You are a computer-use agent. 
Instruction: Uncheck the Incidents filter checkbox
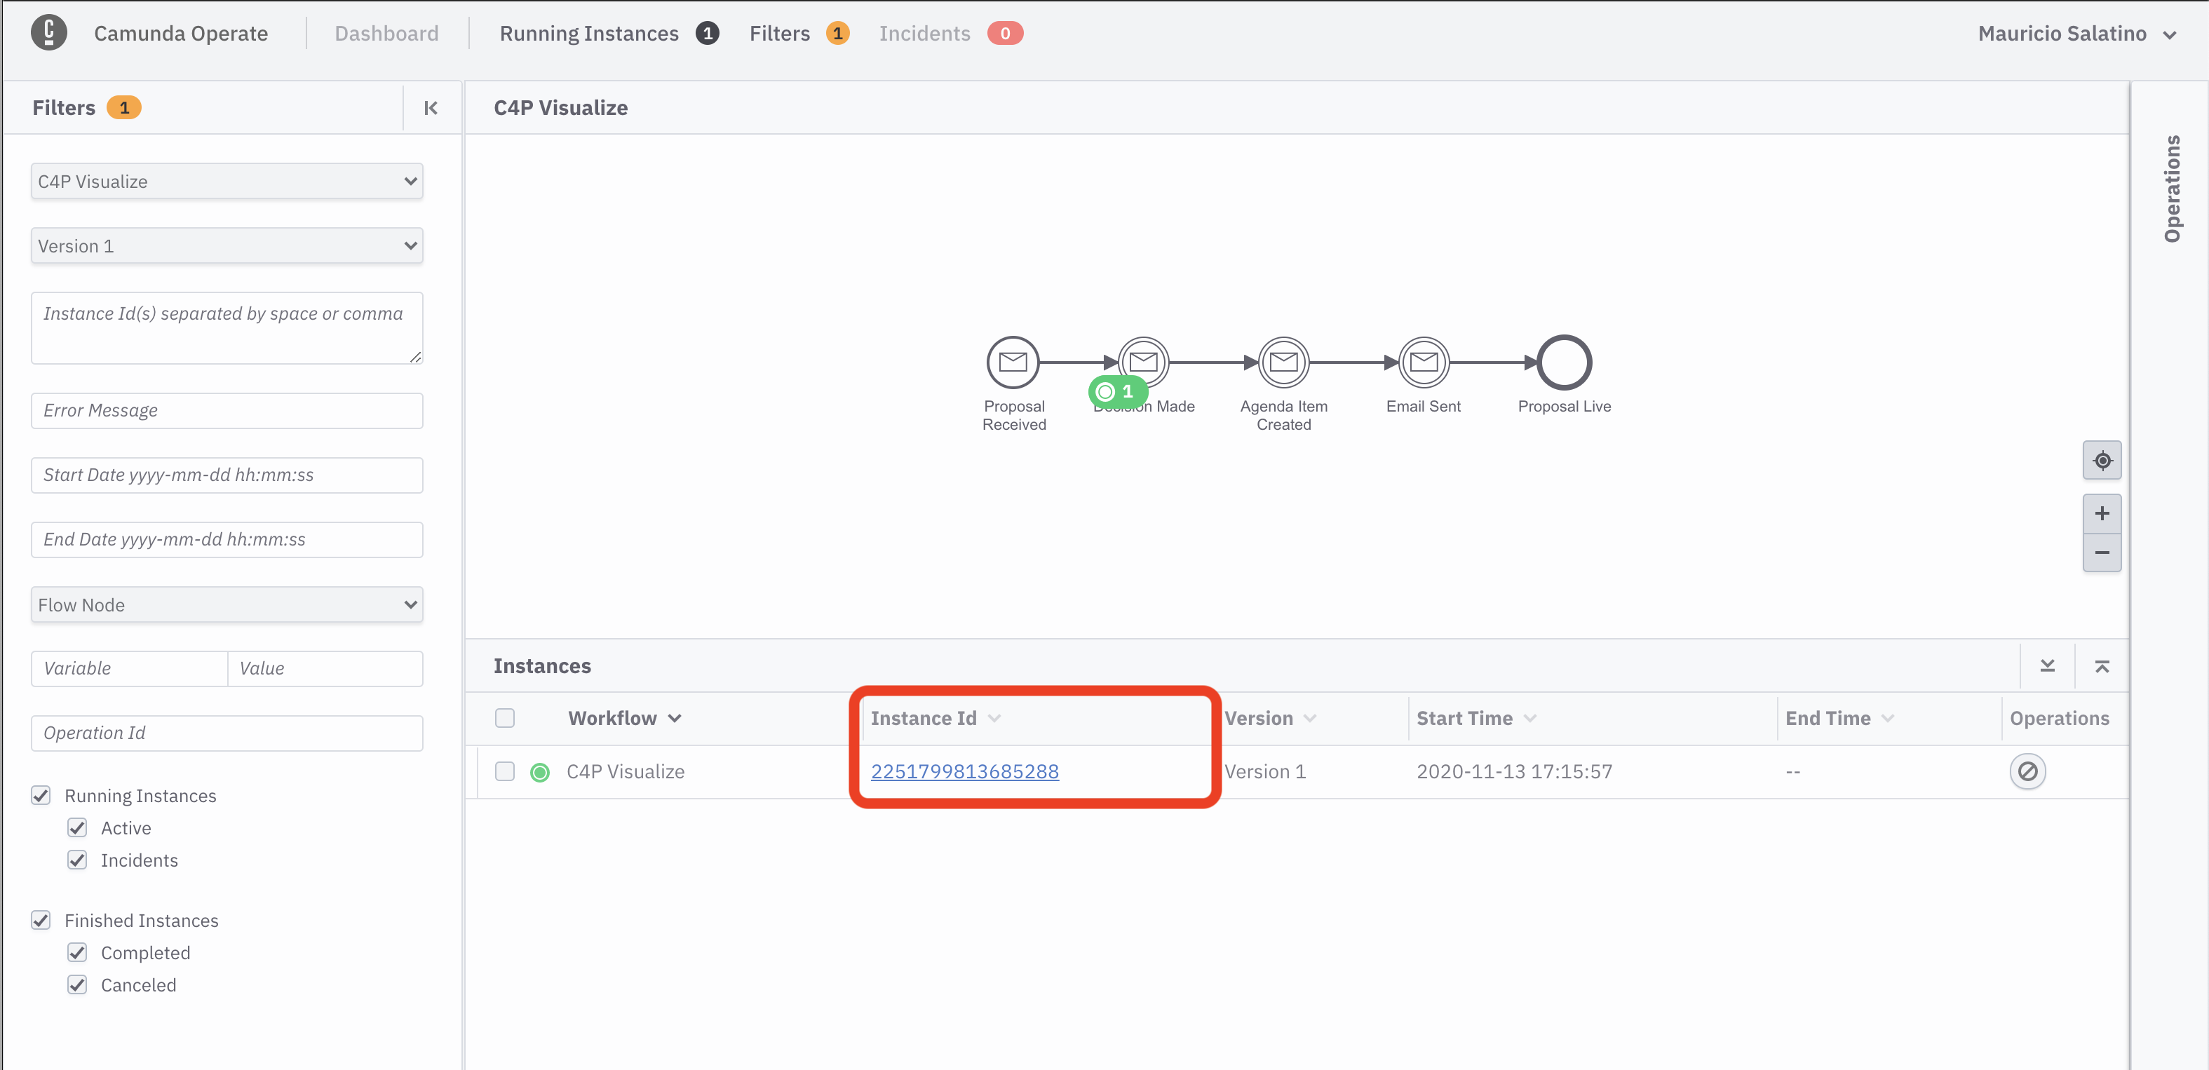click(77, 860)
